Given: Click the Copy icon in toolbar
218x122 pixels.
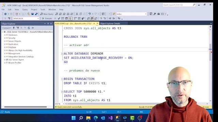Looking at the screenshot, I should tap(81, 14).
